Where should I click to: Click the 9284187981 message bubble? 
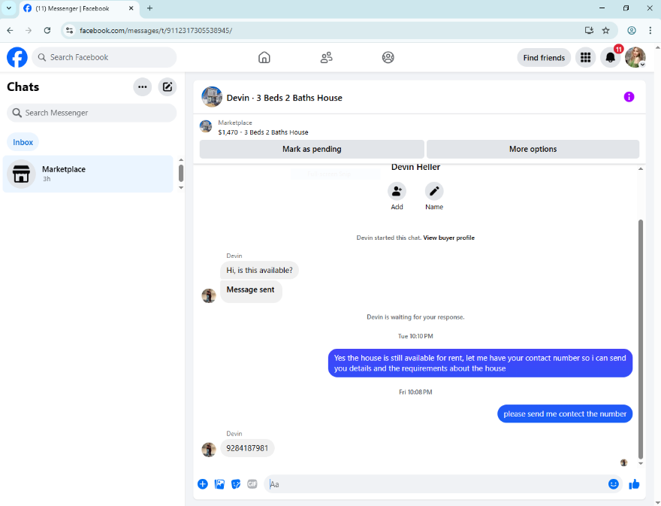point(247,448)
